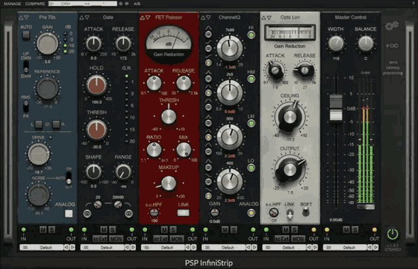Enable MON on the FET Pressor module
The image size is (418, 269).
(x=177, y=239)
